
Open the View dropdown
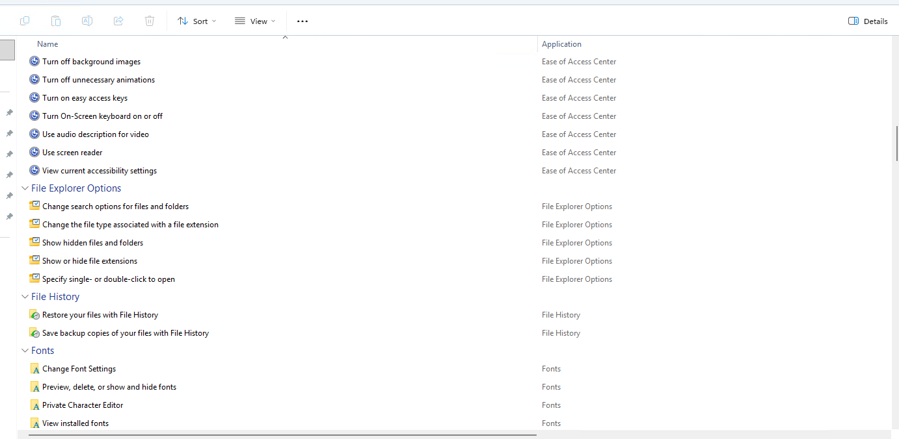(255, 20)
